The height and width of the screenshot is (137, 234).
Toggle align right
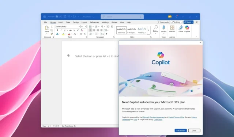click(x=98, y=30)
